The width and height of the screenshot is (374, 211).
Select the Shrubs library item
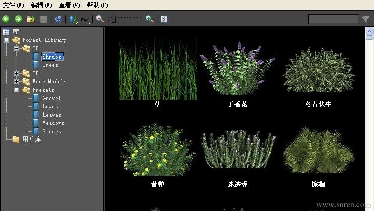click(x=52, y=57)
